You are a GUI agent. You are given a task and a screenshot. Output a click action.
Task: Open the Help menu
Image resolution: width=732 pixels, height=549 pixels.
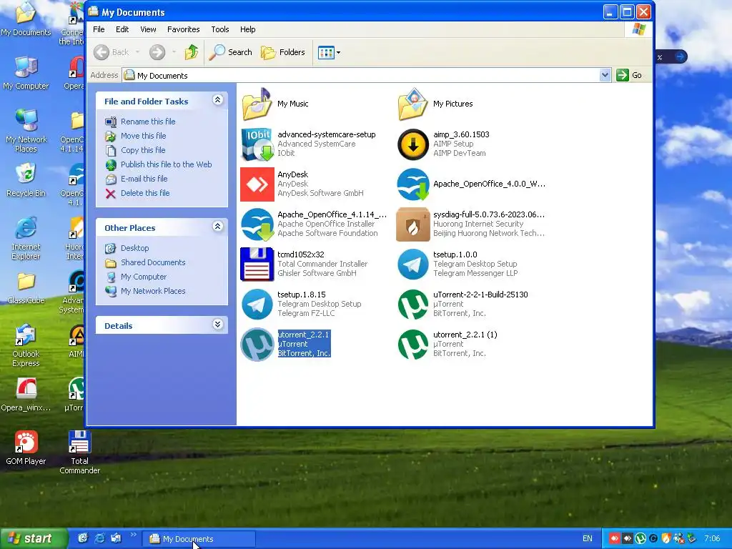click(248, 29)
